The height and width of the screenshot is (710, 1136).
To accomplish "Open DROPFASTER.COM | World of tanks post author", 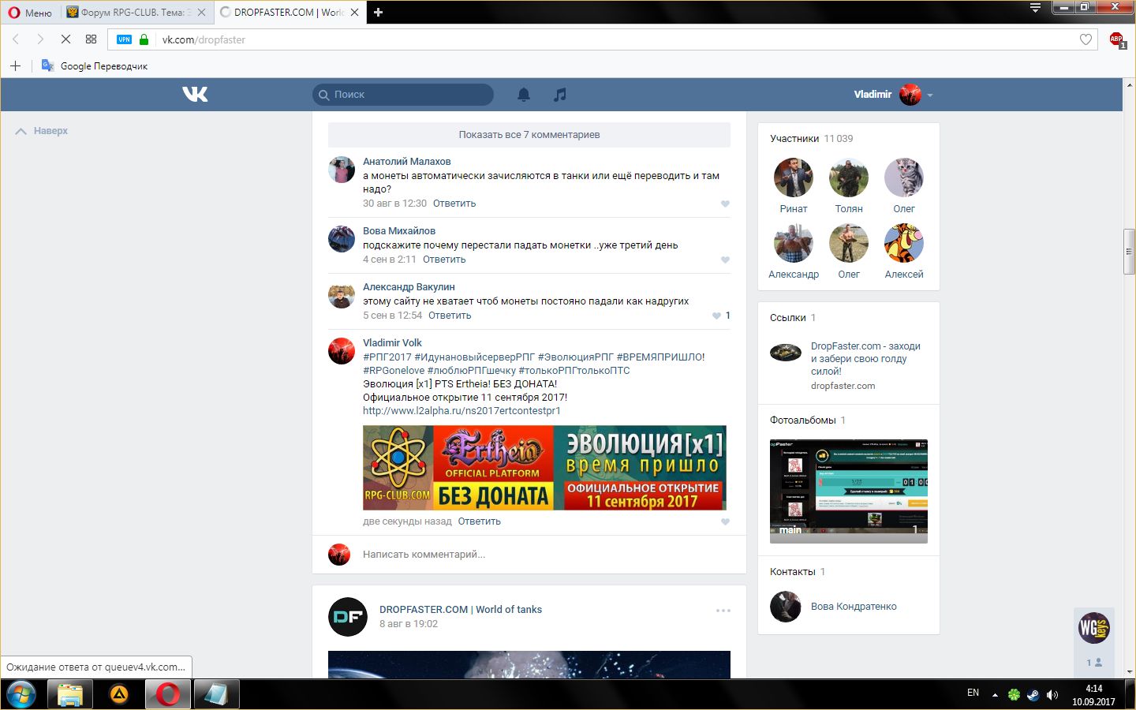I will click(x=461, y=610).
